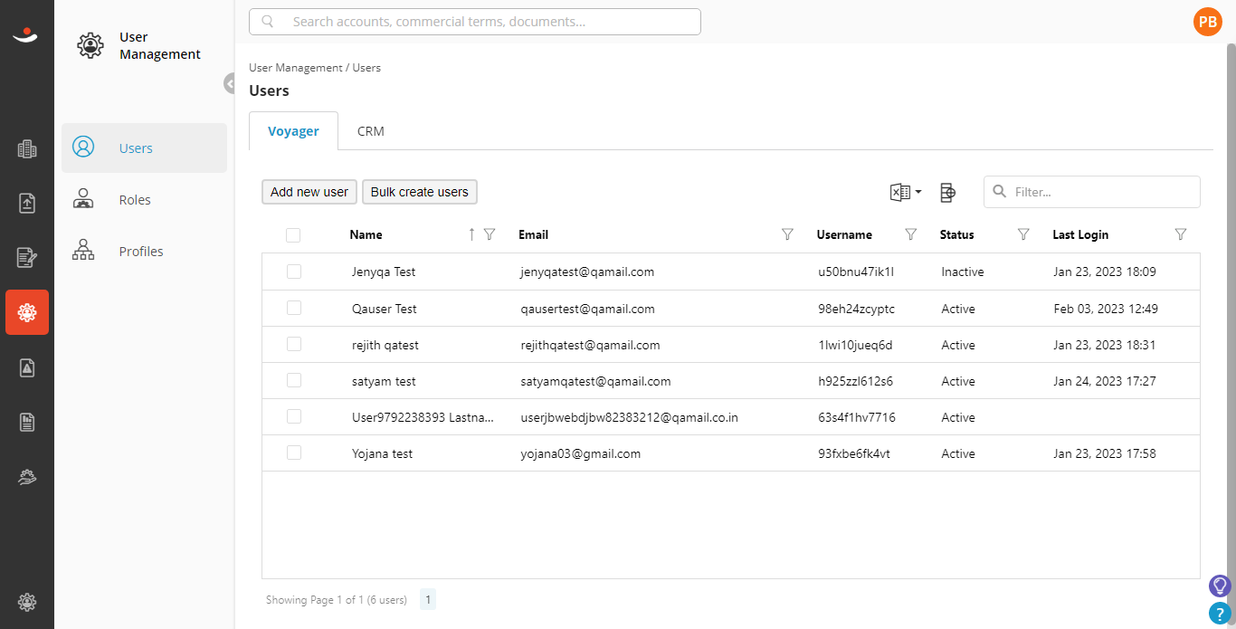This screenshot has height=629, width=1236.
Task: Check the box for Qauser Test
Action: [x=294, y=308]
